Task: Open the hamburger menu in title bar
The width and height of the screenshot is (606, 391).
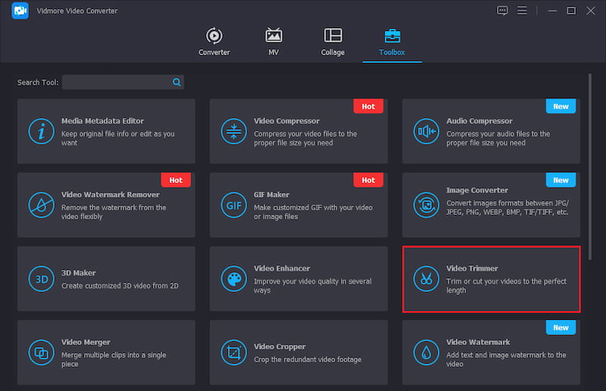Action: coord(522,11)
